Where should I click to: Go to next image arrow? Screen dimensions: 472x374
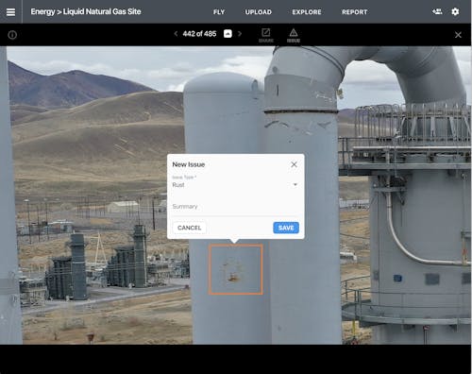click(x=240, y=34)
